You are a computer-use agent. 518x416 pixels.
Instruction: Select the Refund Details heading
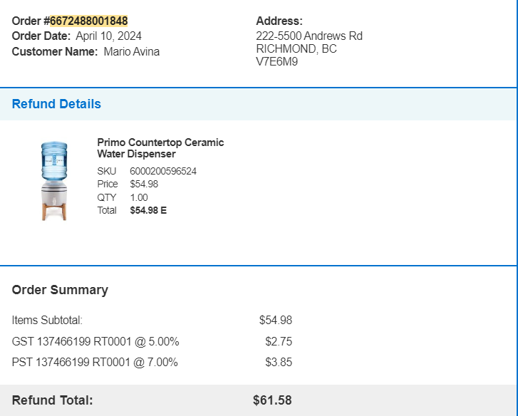56,104
